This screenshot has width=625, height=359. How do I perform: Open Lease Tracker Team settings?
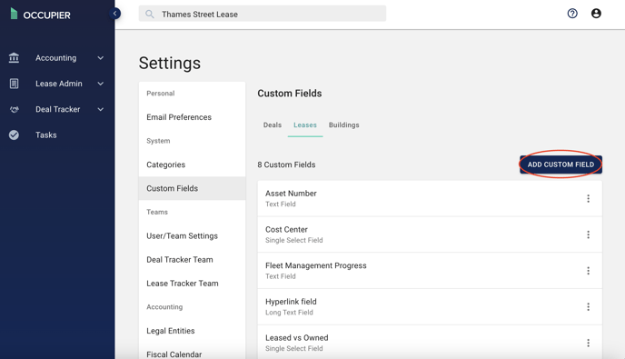[183, 284]
